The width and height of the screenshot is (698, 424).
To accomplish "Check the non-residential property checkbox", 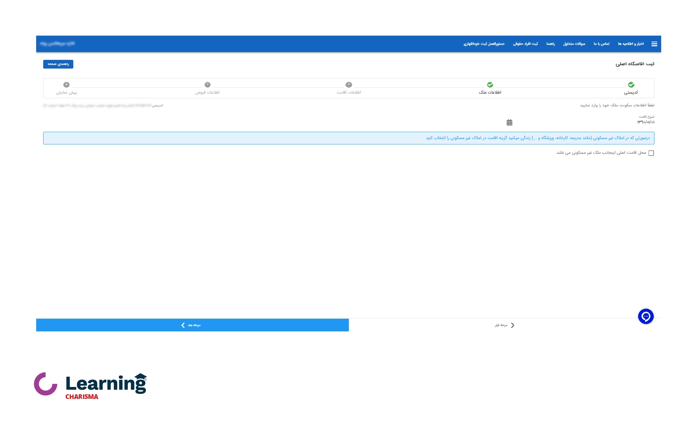I will (x=651, y=153).
